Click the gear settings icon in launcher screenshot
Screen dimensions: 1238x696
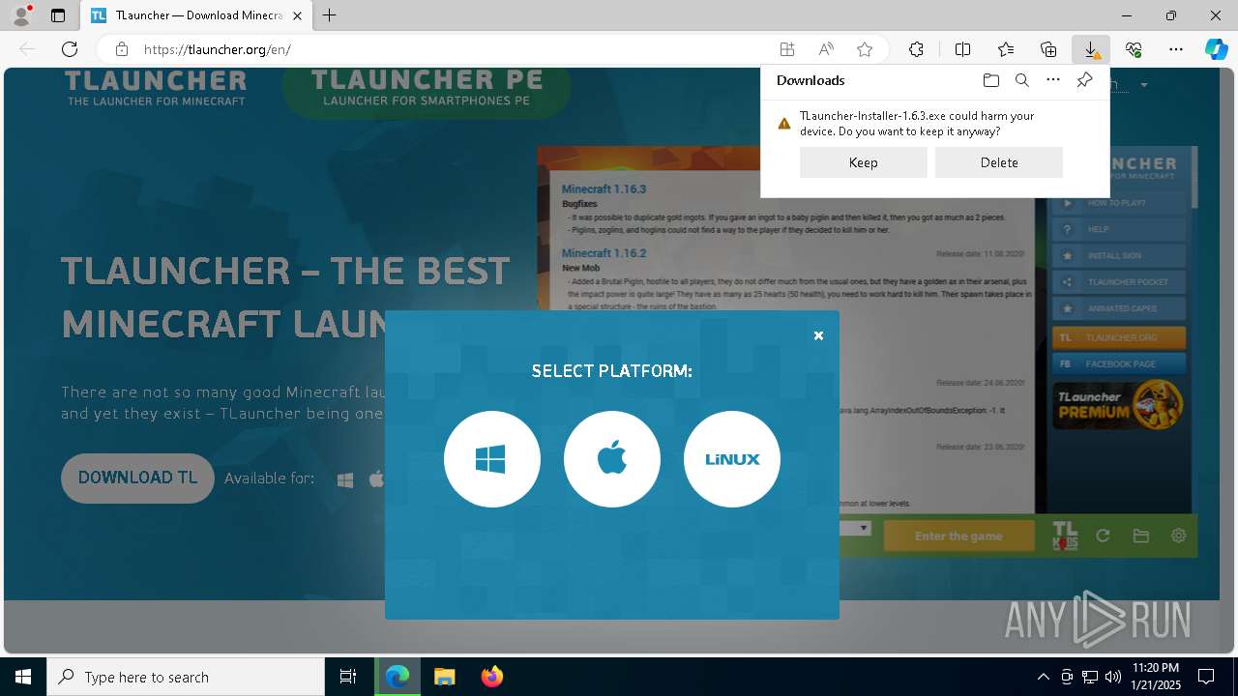[x=1178, y=536]
